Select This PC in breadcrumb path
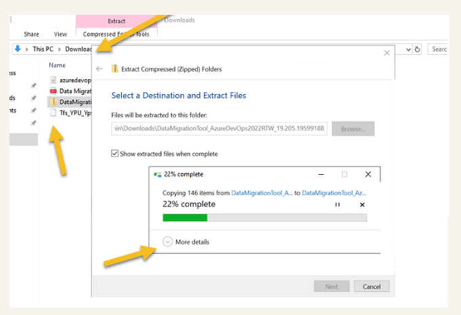 (x=43, y=49)
